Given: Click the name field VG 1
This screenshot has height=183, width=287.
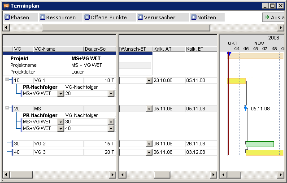Looking at the screenshot, I should point(58,81).
